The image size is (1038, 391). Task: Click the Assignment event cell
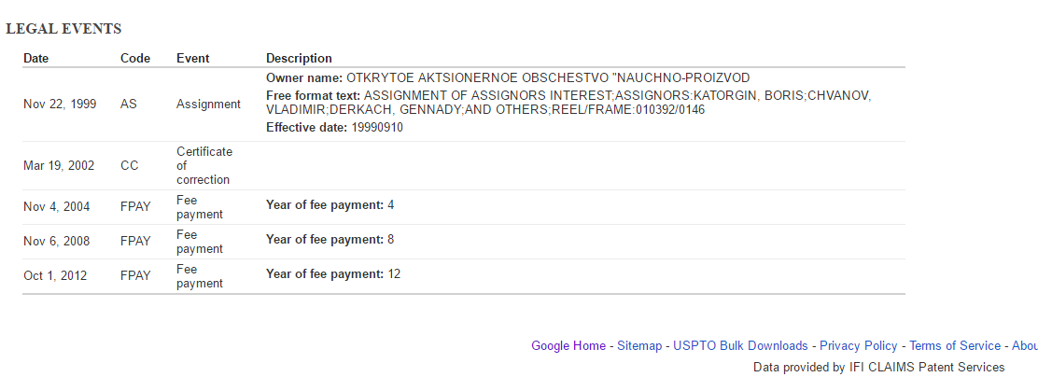tap(208, 105)
